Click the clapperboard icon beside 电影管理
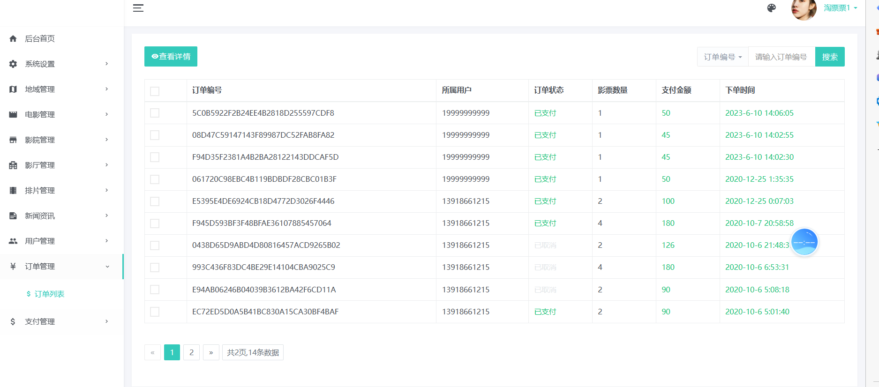This screenshot has width=879, height=387. pos(13,114)
